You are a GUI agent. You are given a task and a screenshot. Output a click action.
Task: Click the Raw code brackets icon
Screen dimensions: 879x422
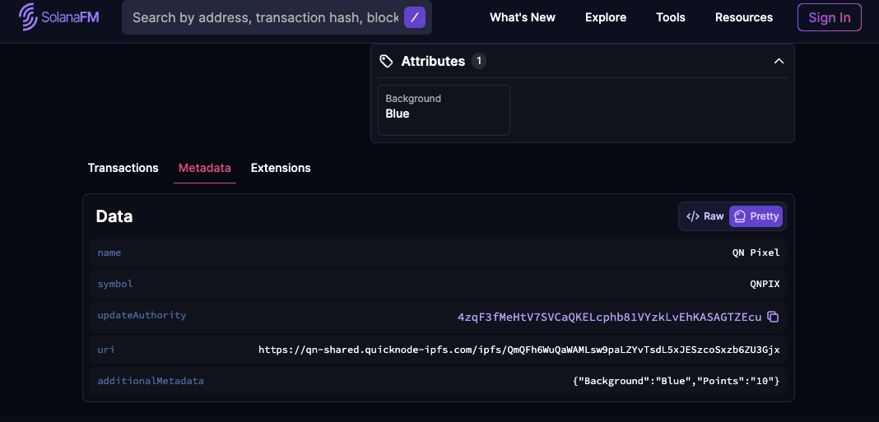(693, 216)
